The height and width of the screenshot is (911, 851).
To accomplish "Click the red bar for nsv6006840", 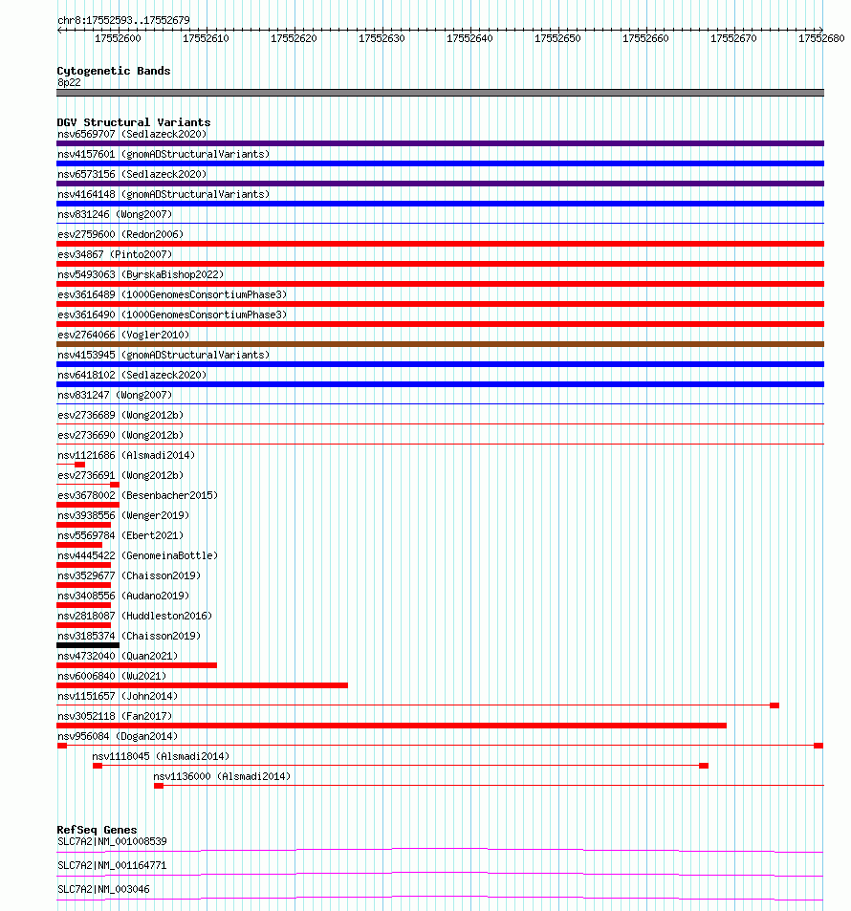I will 203,685.
